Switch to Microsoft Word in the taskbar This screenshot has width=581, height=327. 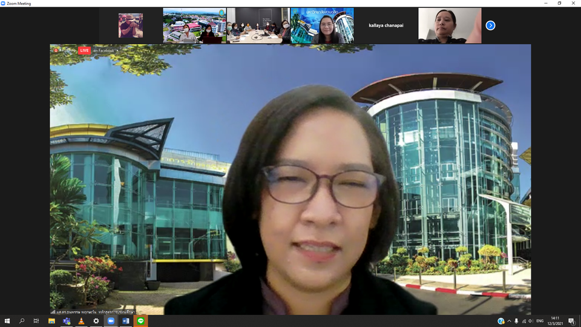tap(126, 321)
